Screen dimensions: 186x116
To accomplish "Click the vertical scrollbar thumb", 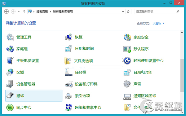I will tap(182, 75).
